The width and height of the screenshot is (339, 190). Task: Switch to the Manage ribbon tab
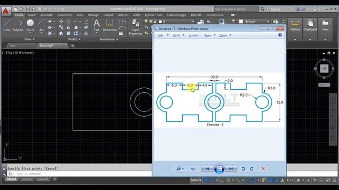pyautogui.click(x=93, y=15)
